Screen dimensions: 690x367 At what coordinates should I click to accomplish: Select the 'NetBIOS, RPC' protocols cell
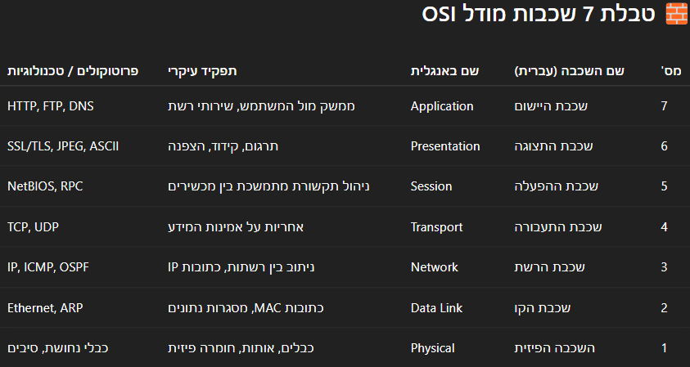[45, 186]
